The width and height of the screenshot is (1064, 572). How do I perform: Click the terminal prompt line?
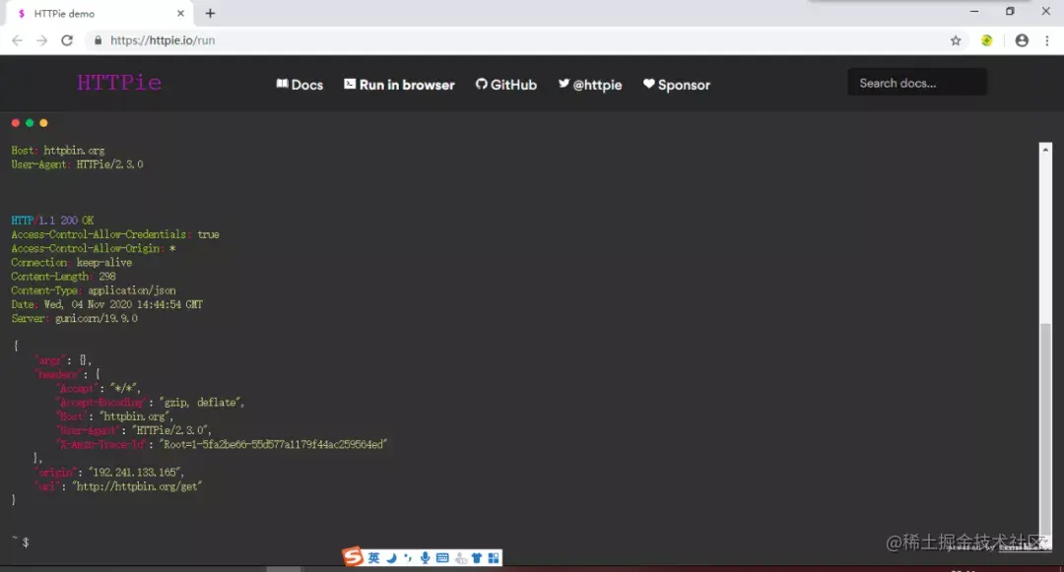coord(21,542)
